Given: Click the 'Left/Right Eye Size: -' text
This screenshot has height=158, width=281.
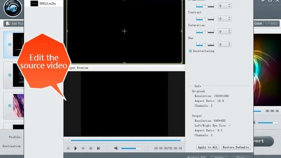Looking at the screenshot, I should (213, 126).
